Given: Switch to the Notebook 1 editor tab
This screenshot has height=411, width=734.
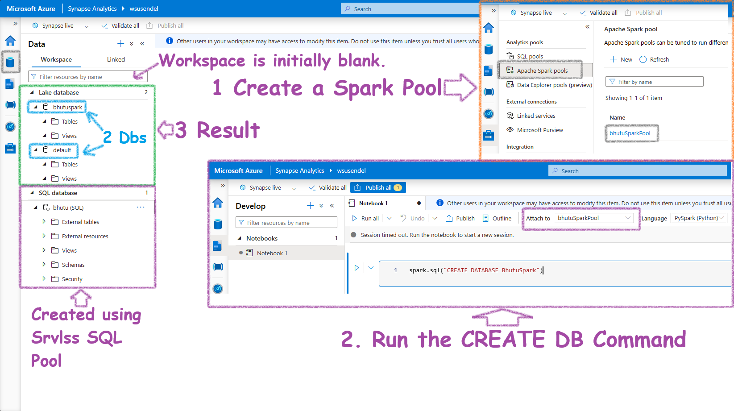Looking at the screenshot, I should tap(373, 203).
